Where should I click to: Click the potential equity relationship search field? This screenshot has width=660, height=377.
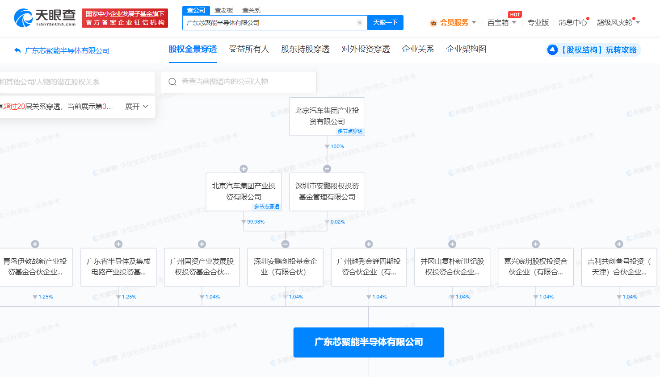pos(77,82)
